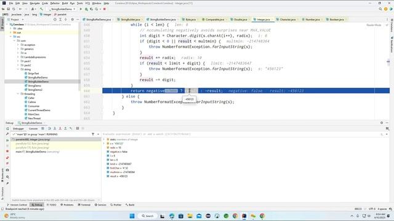Expand the generics package folder
Viewport: 394px width, 221px height.
(x=18, y=49)
